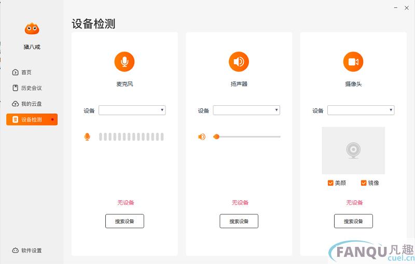Click 搜索设备 under the microphone panel
The image size is (415, 264).
[x=125, y=221]
